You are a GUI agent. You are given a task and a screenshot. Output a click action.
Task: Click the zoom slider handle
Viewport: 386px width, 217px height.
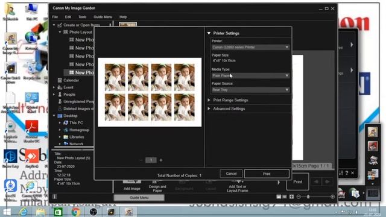[308, 197]
